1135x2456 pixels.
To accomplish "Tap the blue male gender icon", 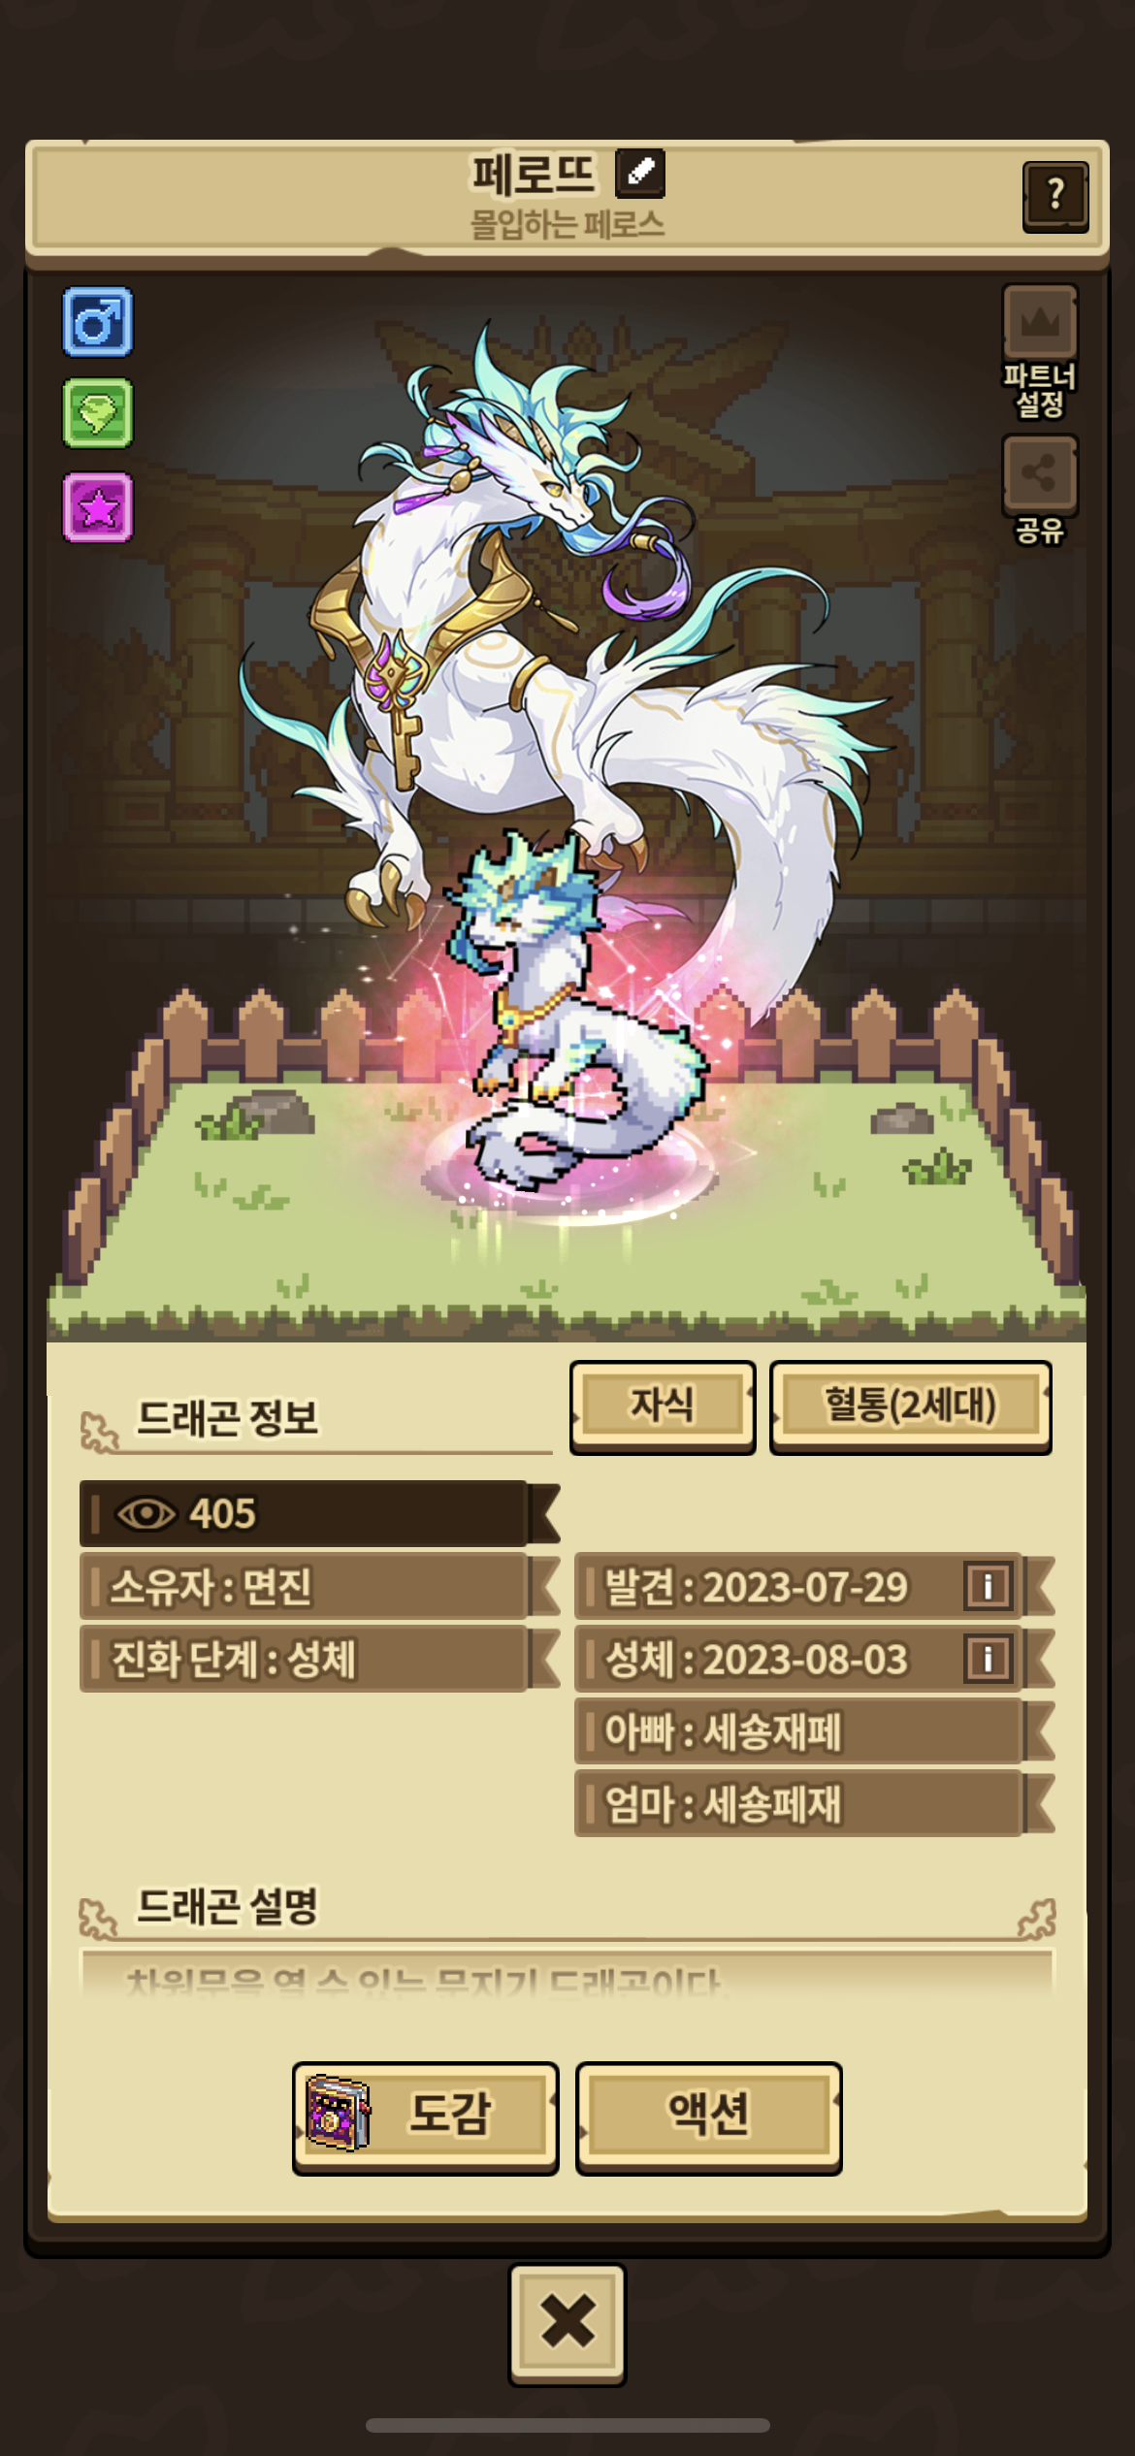I will click(98, 322).
